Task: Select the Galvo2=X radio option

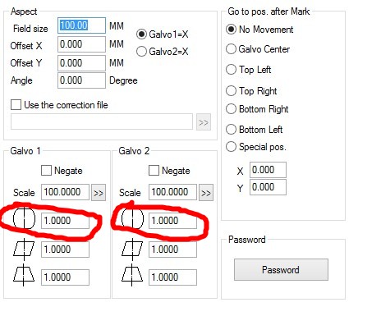Action: [x=141, y=52]
